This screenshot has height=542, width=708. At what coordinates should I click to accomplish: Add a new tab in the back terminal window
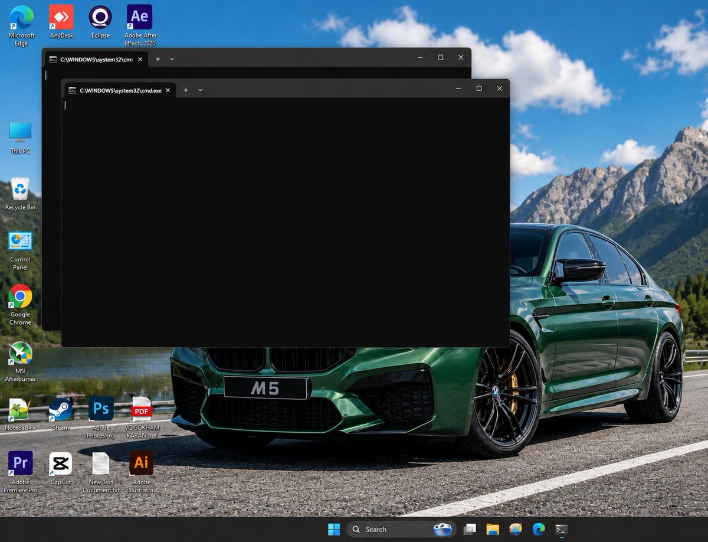click(158, 59)
